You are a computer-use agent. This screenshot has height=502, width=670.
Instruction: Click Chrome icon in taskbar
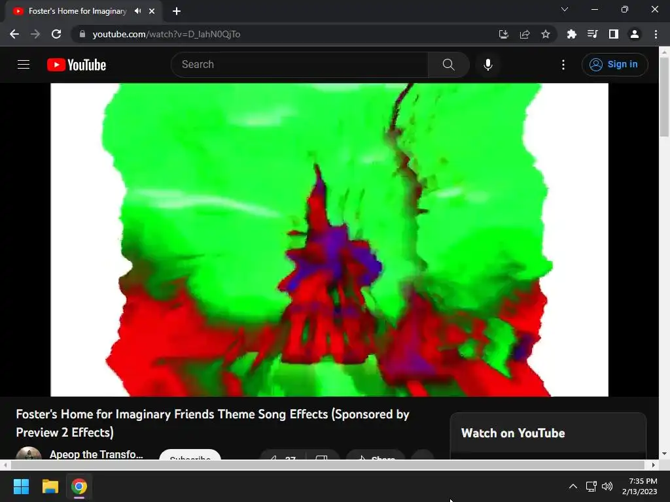tap(79, 486)
